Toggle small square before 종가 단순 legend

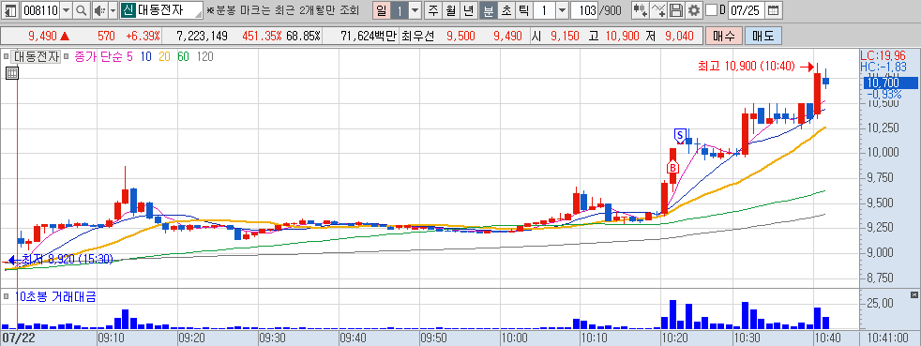[x=68, y=57]
